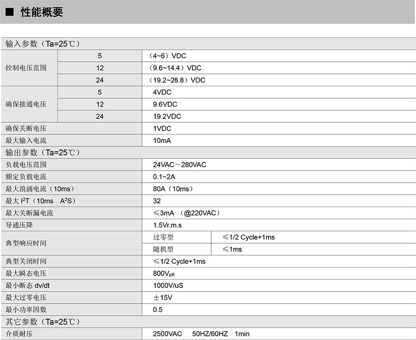
Task: Click the 确保关断电压 label
Action: [26, 128]
